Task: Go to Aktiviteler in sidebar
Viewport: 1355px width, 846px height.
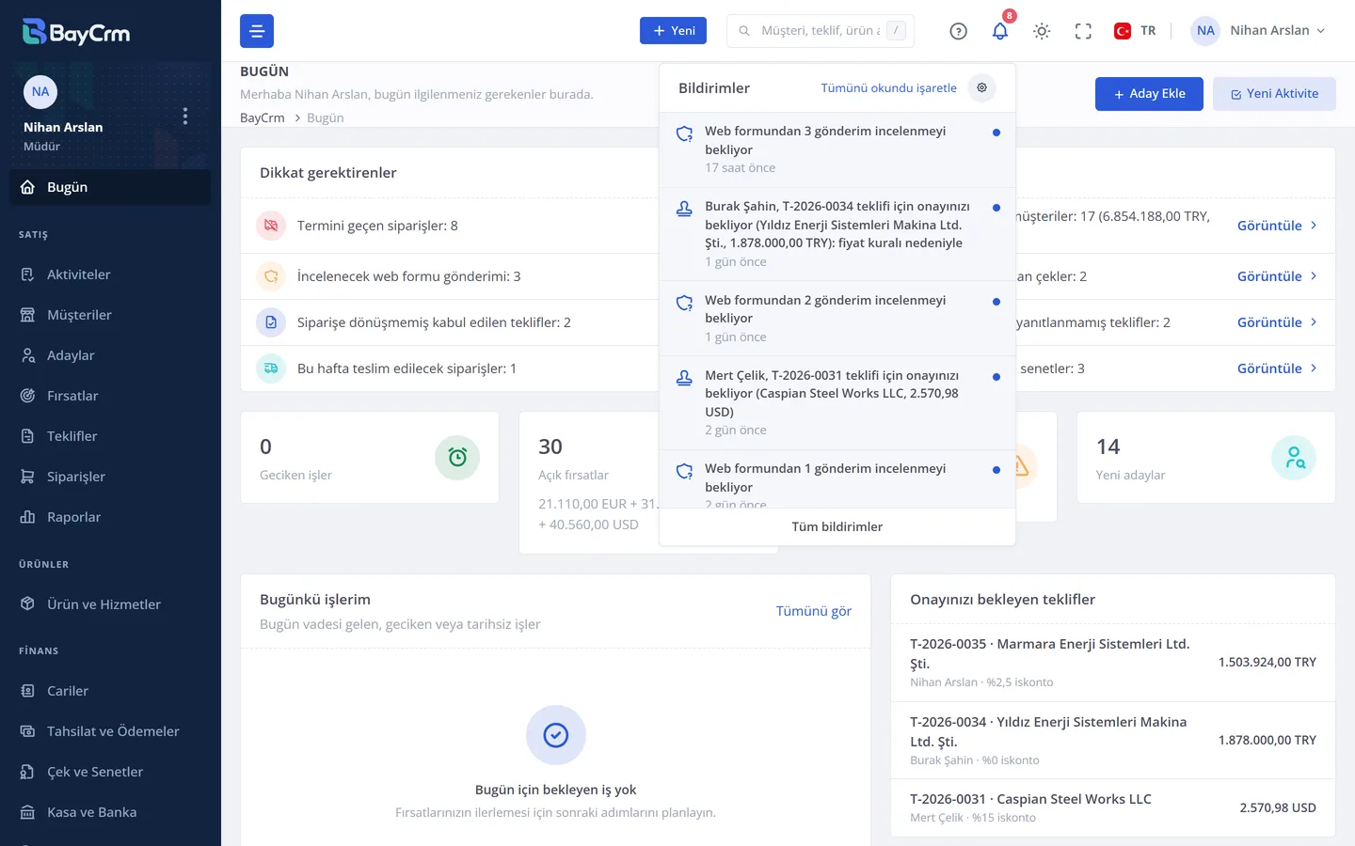Action: click(110, 274)
